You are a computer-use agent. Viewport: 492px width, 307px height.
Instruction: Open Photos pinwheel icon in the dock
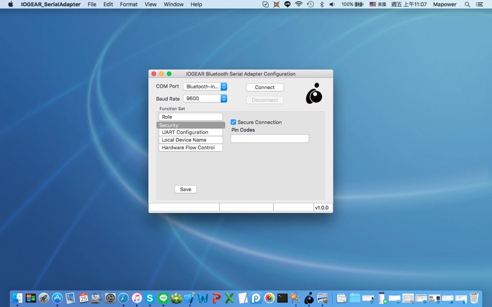[269, 298]
